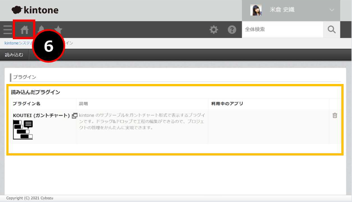Open the notifications bell icon
This screenshot has height=202, width=352.
point(41,29)
